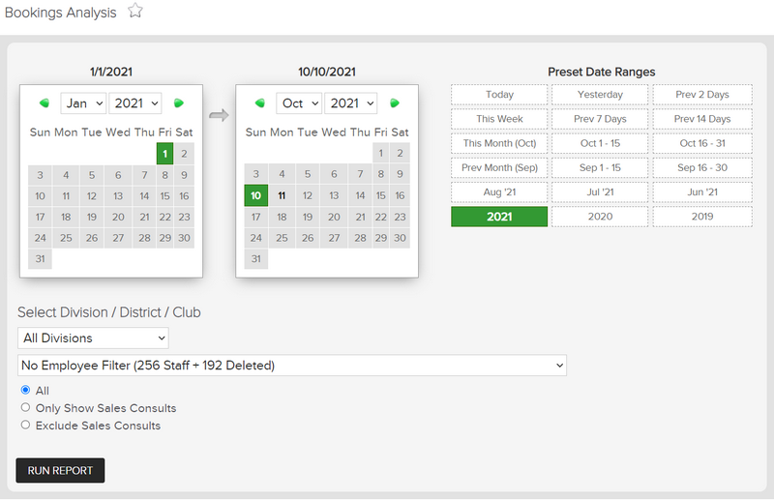
Task: Open start calendar 2021 year dropdown
Action: tap(135, 103)
